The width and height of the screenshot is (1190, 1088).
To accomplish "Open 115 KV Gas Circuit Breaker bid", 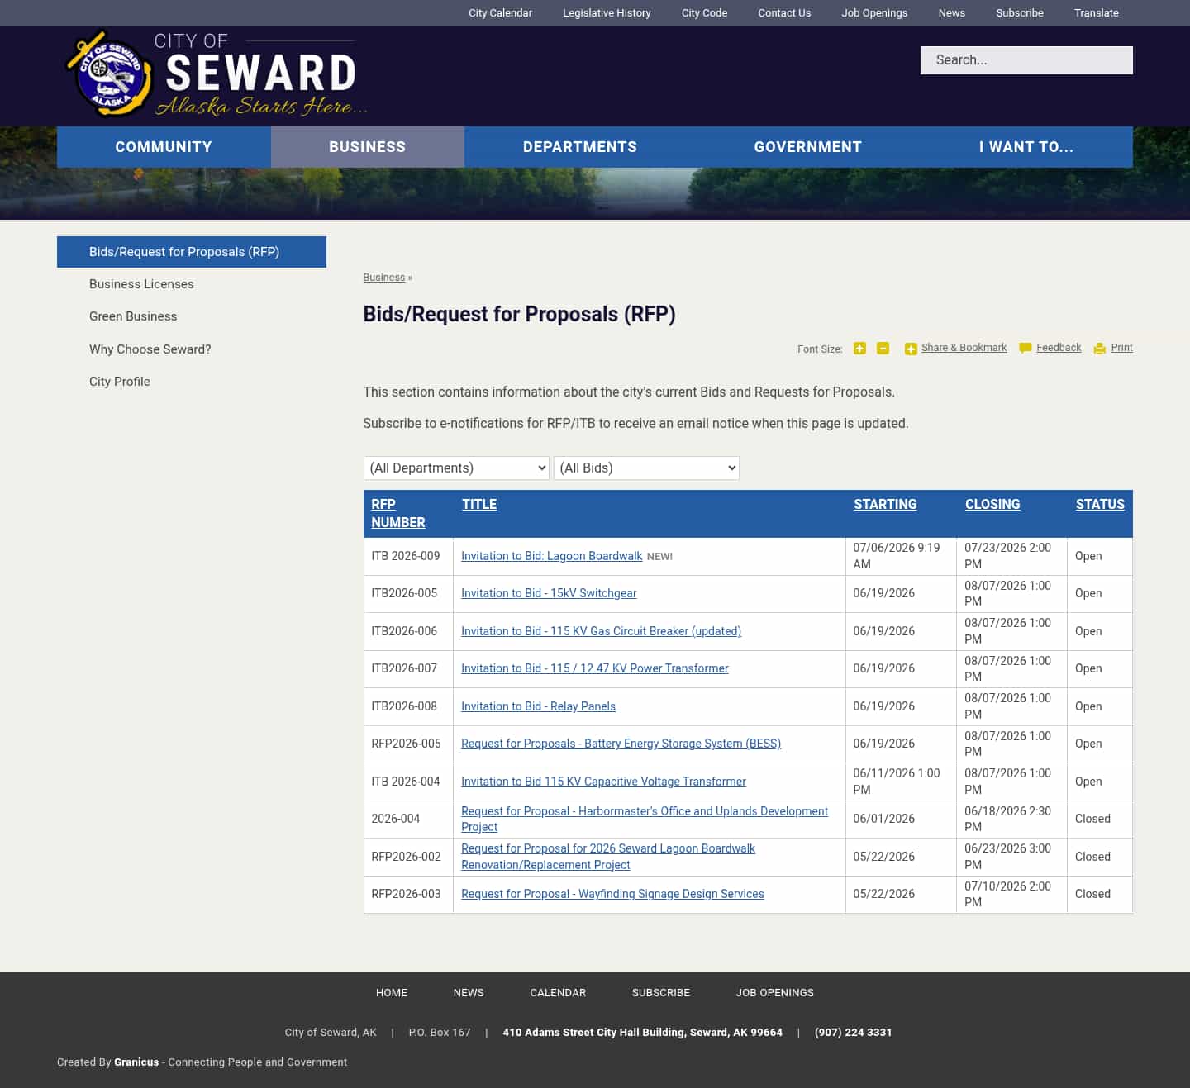I will point(601,631).
